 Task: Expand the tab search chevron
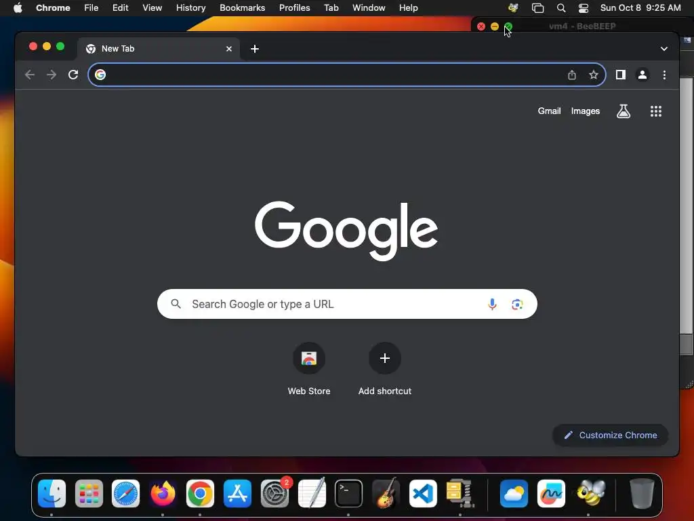664,49
